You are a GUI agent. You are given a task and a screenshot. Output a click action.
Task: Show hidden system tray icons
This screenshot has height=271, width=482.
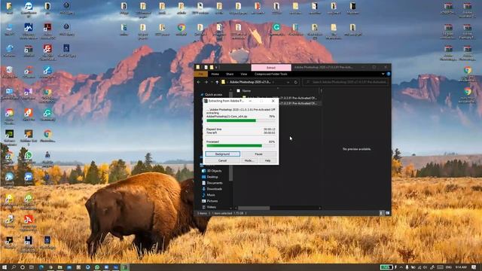401,267
